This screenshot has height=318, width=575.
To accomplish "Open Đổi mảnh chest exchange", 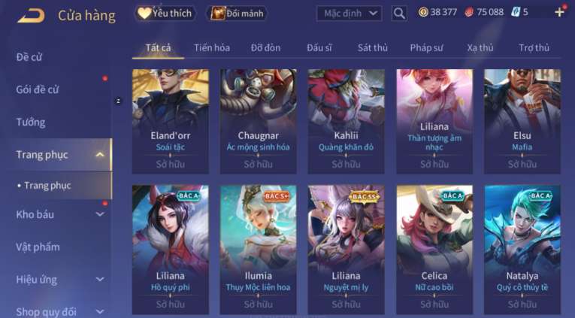I will click(x=238, y=14).
